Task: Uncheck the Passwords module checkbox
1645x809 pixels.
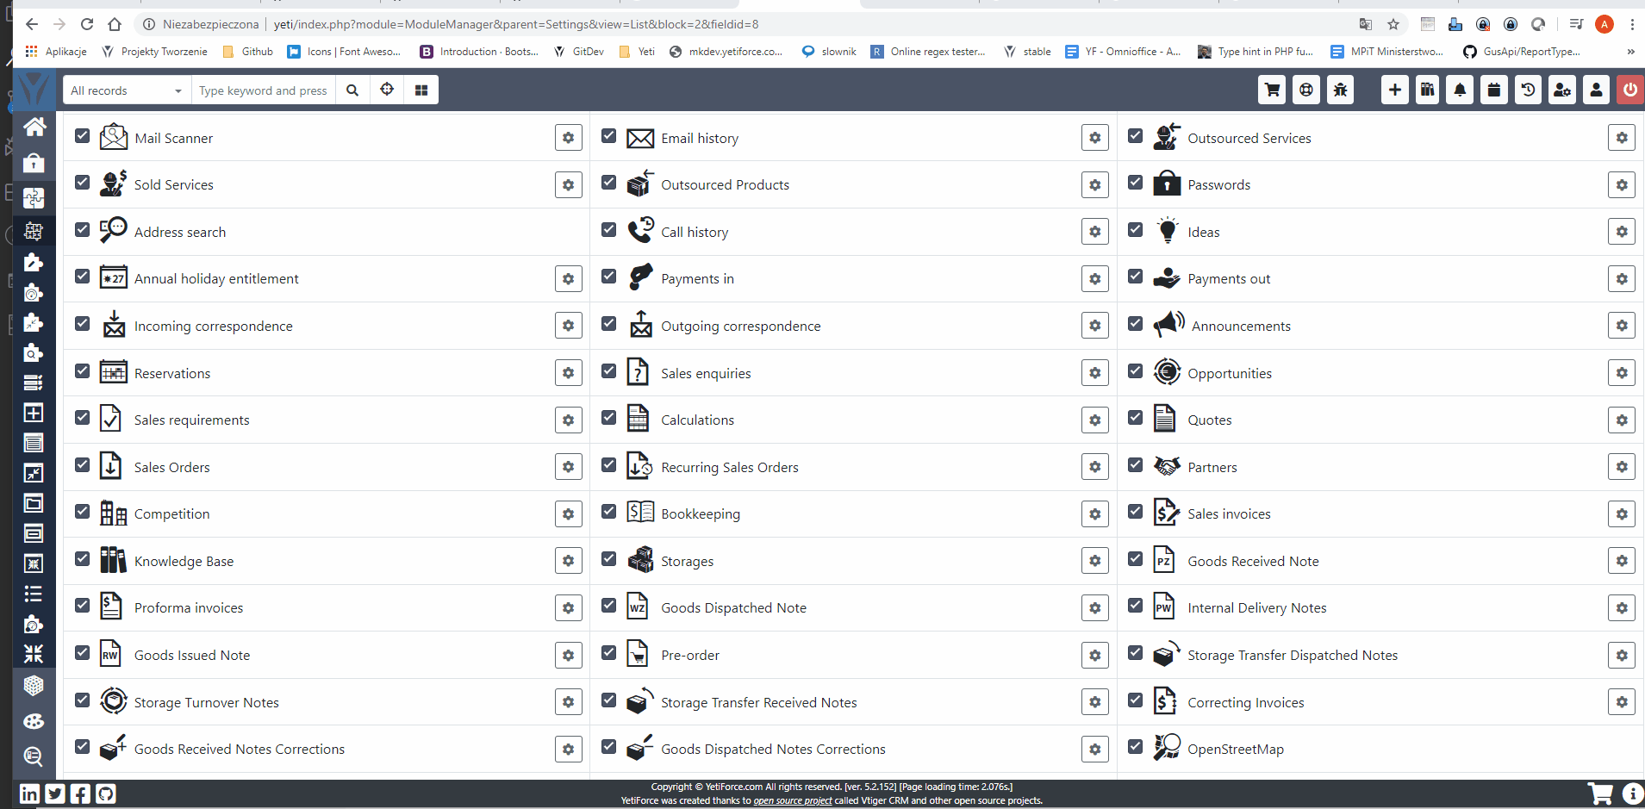Action: coord(1135,183)
